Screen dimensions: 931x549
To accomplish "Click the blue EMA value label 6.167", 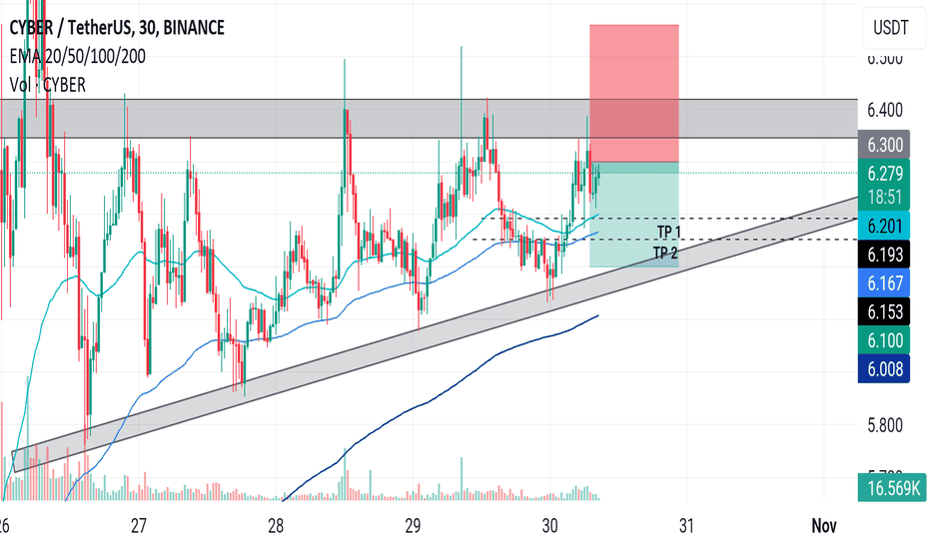I will pyautogui.click(x=883, y=283).
